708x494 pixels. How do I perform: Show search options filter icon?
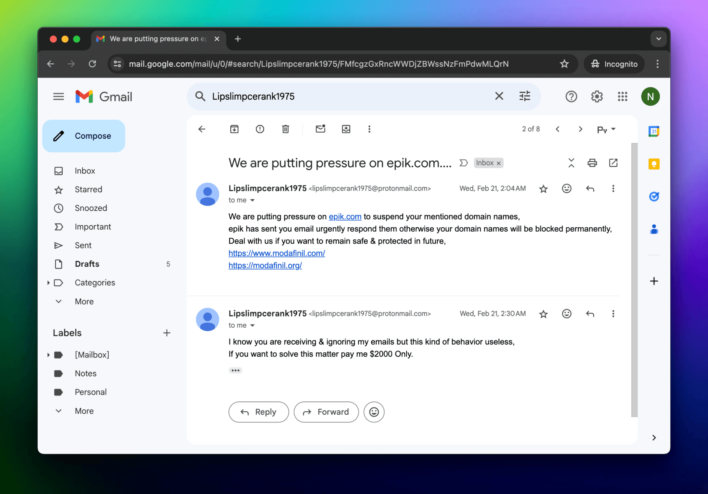pos(525,96)
